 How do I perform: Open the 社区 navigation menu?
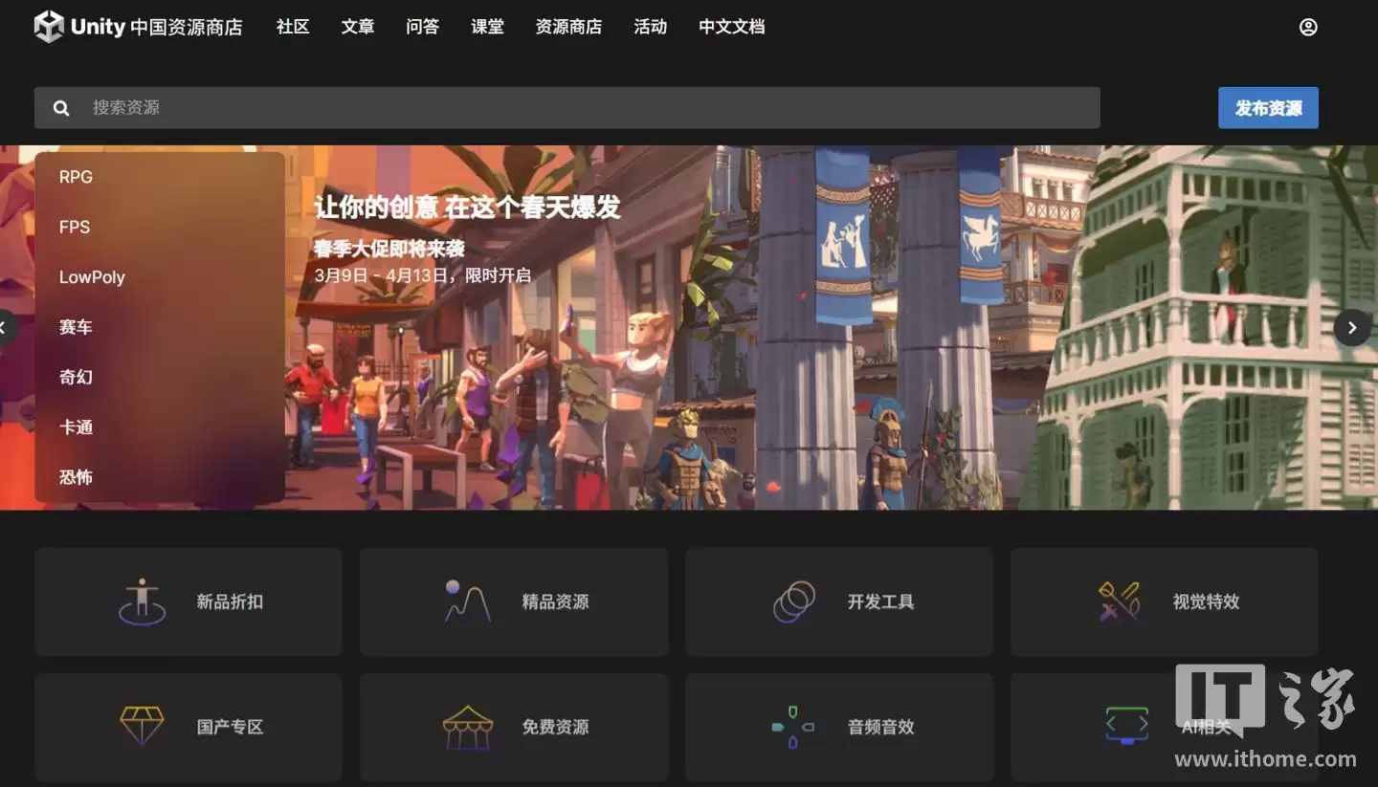(x=293, y=27)
